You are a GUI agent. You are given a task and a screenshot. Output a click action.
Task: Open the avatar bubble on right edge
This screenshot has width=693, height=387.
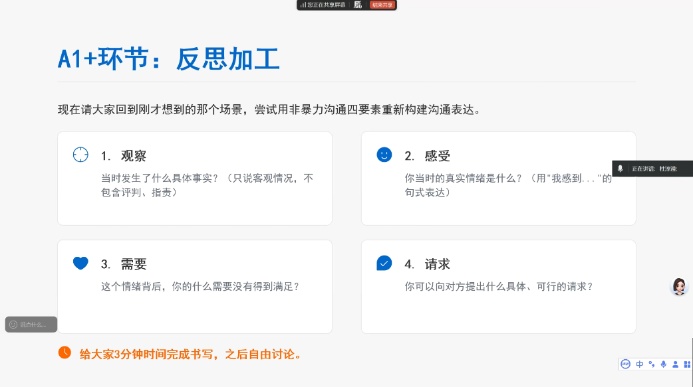coord(679,286)
